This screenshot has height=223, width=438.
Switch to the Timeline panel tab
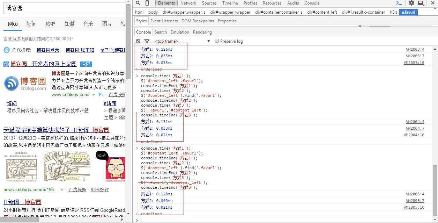point(230,3)
